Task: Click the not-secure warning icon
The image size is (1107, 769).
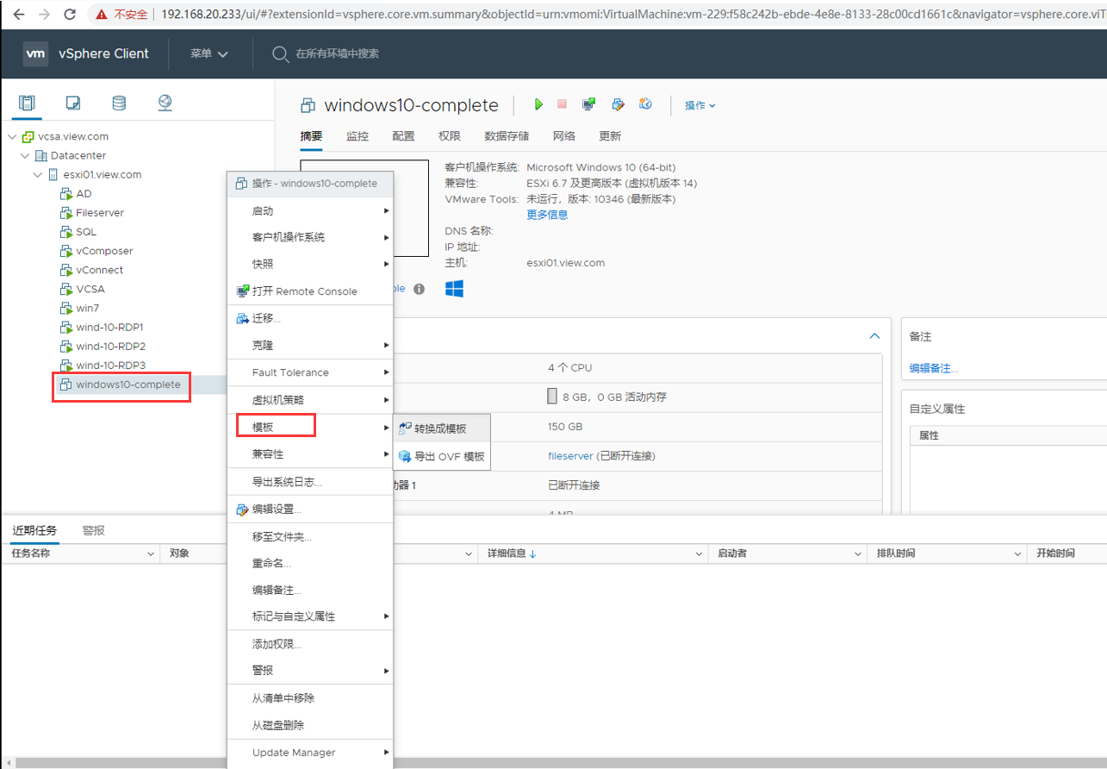Action: [102, 14]
